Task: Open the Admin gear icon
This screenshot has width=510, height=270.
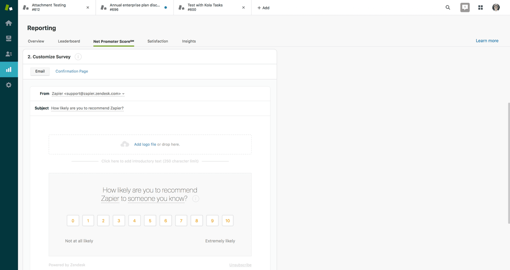Action: pos(8,85)
